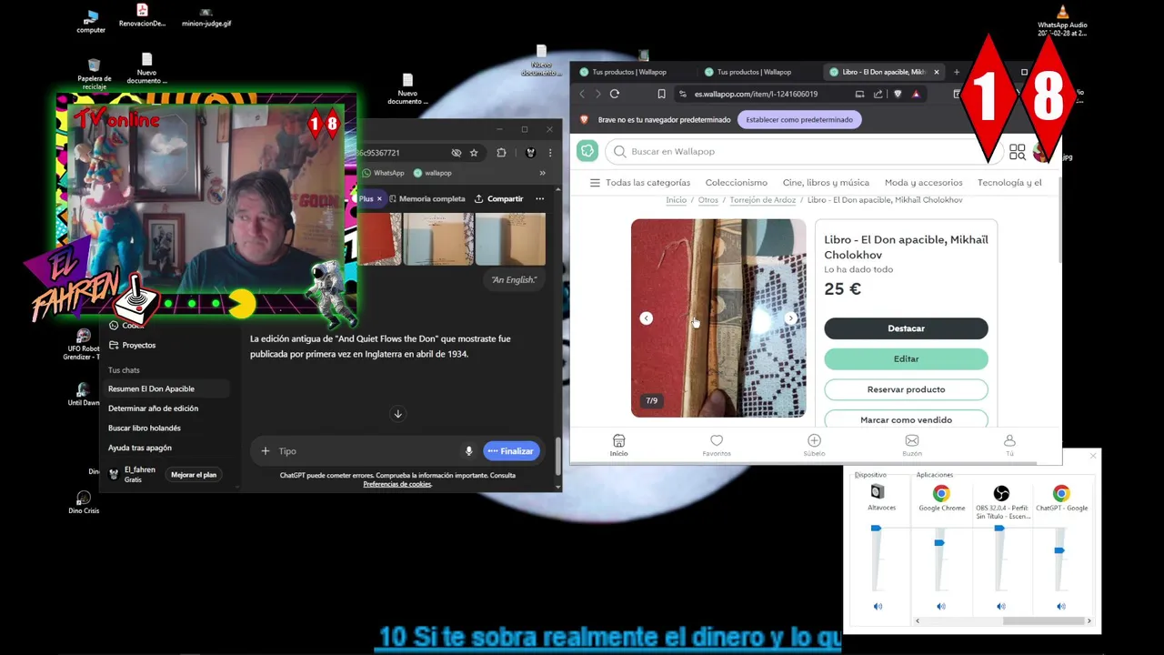
Task: Click Mejorar el plan button
Action: (x=194, y=475)
